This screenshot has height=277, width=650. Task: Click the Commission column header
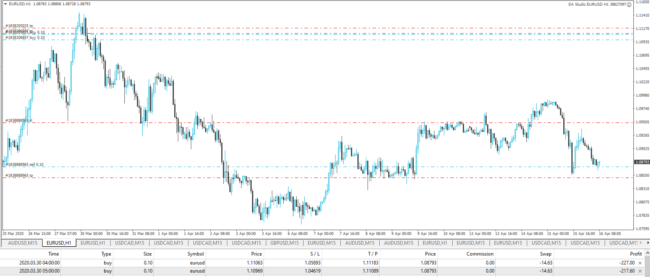tap(480, 254)
